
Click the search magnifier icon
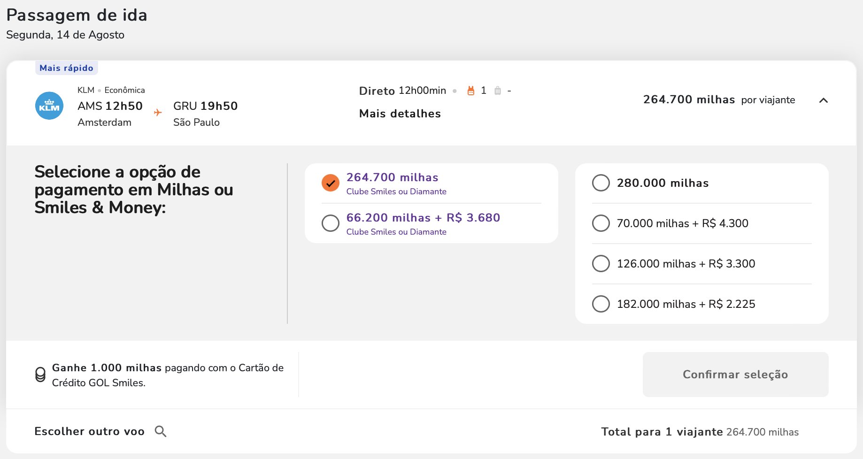tap(161, 431)
